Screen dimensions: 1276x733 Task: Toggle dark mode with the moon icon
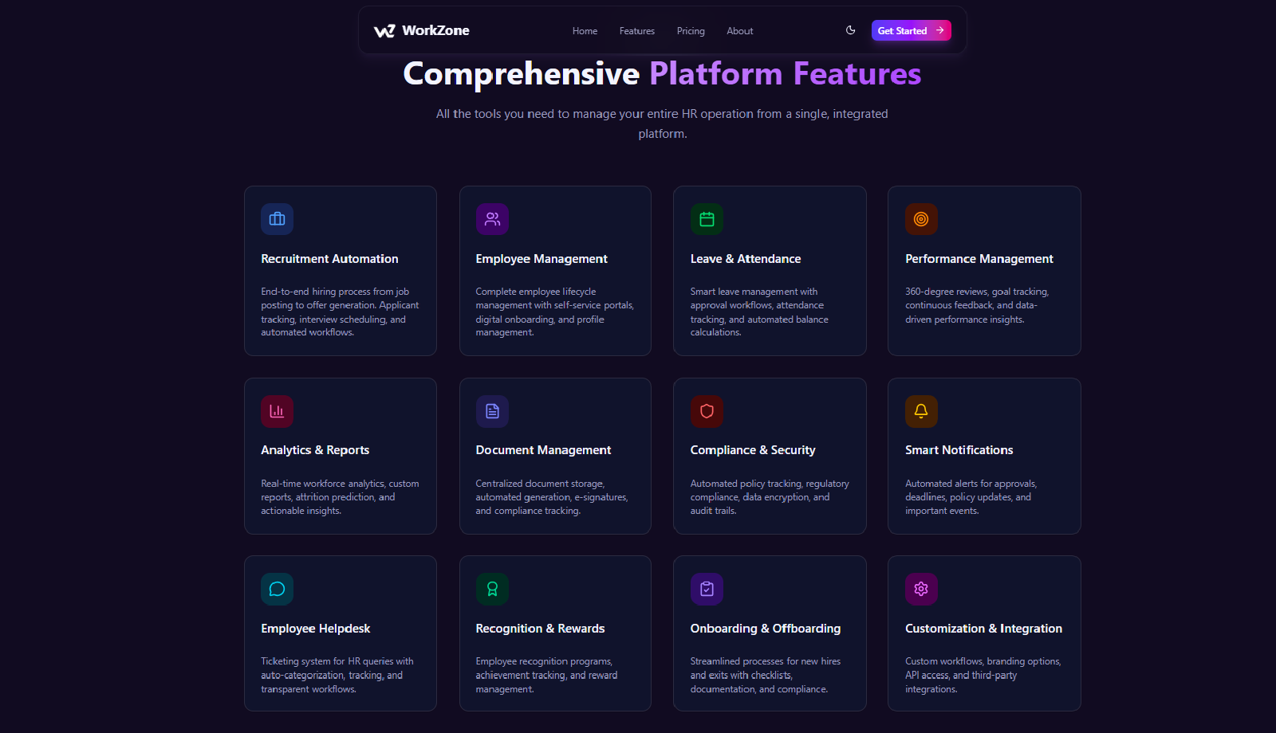click(851, 30)
